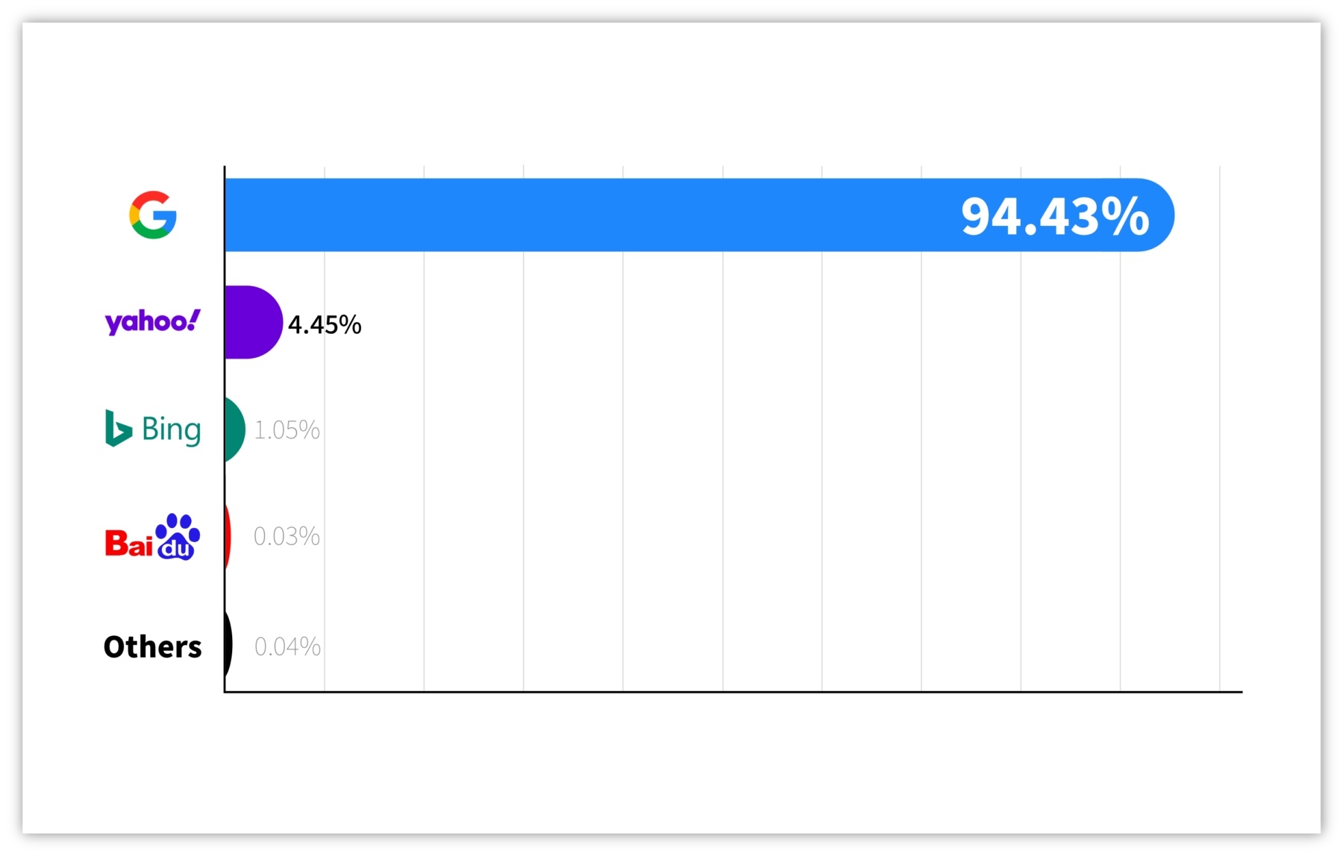The height and width of the screenshot is (856, 1343).
Task: Click the blue Baidu paw icon
Action: [178, 536]
